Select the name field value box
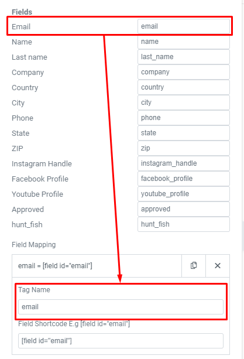Viewport: 244px width, 359px height. (184, 42)
